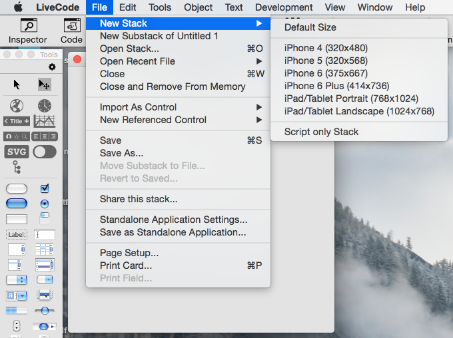453x338 pixels.
Task: Create a Default Size stack
Action: pos(359,27)
